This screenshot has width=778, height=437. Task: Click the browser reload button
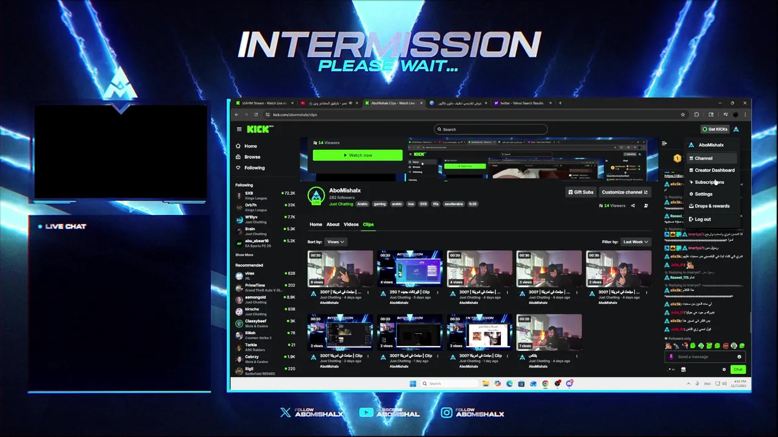256,115
